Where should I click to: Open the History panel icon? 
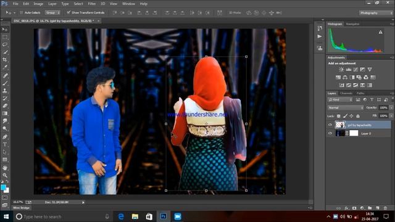pos(320,28)
